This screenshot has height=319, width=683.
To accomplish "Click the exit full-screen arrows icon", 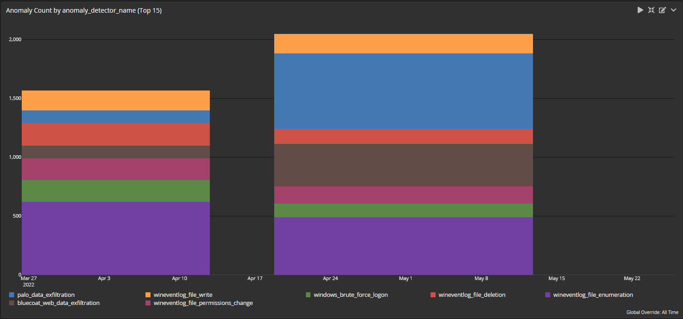I will pyautogui.click(x=651, y=10).
